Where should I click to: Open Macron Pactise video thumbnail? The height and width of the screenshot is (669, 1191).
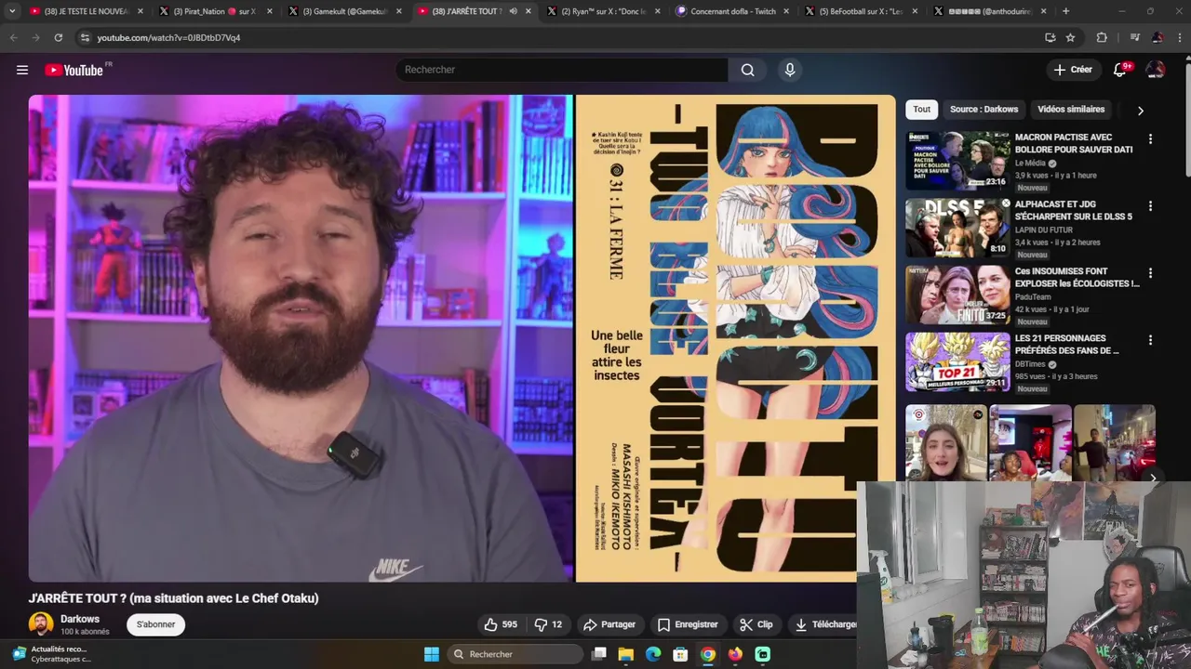pyautogui.click(x=957, y=160)
